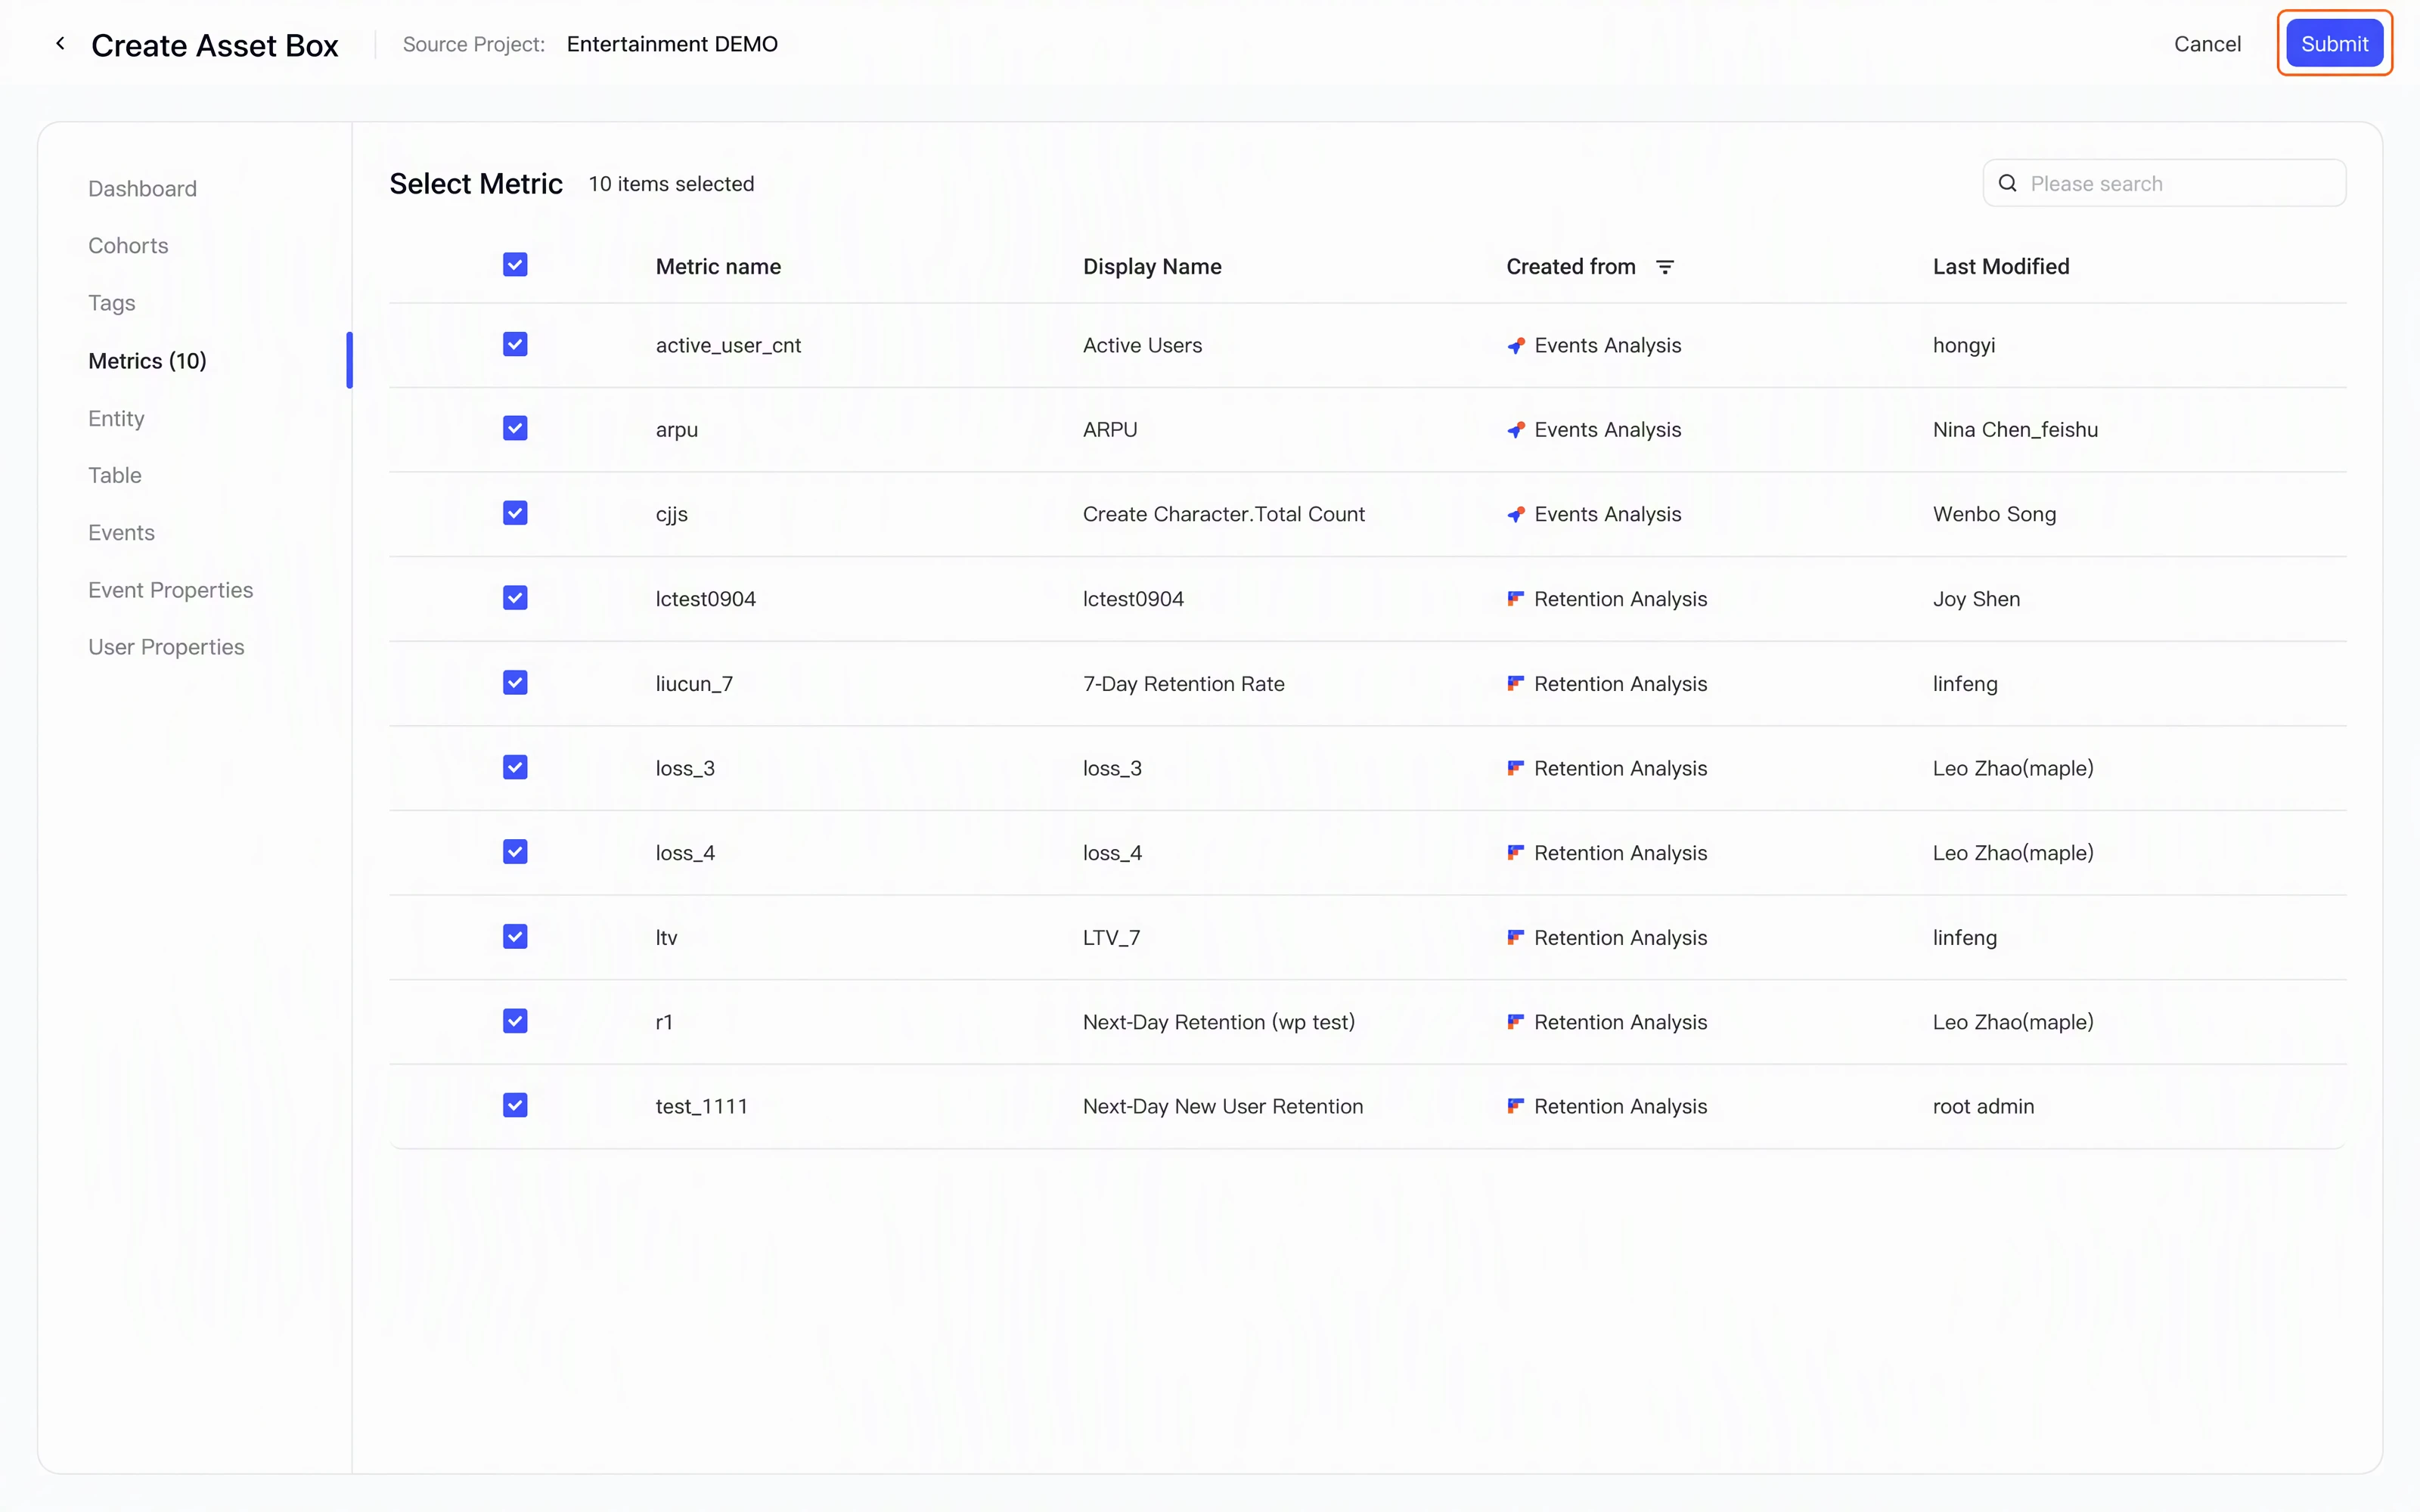This screenshot has width=2420, height=1512.
Task: Click Retention Analysis icon in loss_4 row
Action: click(1516, 853)
